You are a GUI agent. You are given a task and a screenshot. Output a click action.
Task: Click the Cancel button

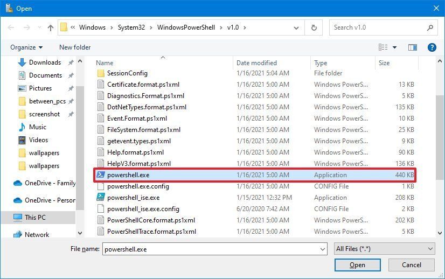(x=411, y=265)
